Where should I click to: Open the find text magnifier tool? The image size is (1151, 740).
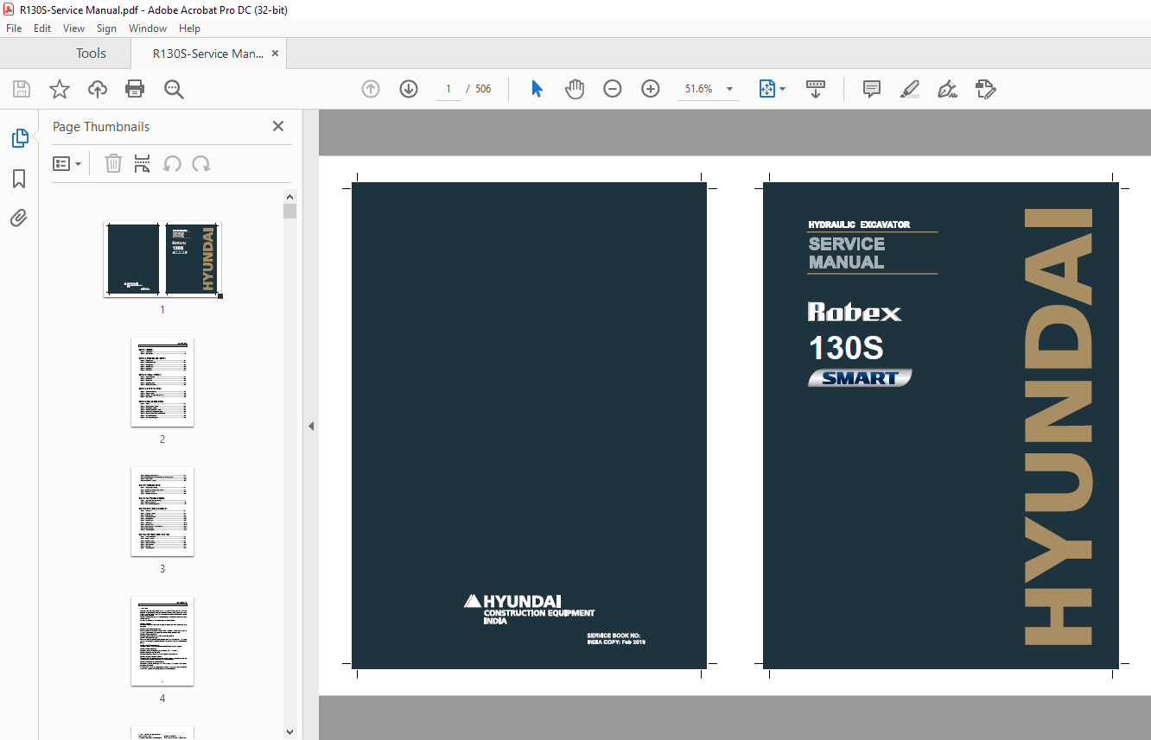click(x=174, y=89)
